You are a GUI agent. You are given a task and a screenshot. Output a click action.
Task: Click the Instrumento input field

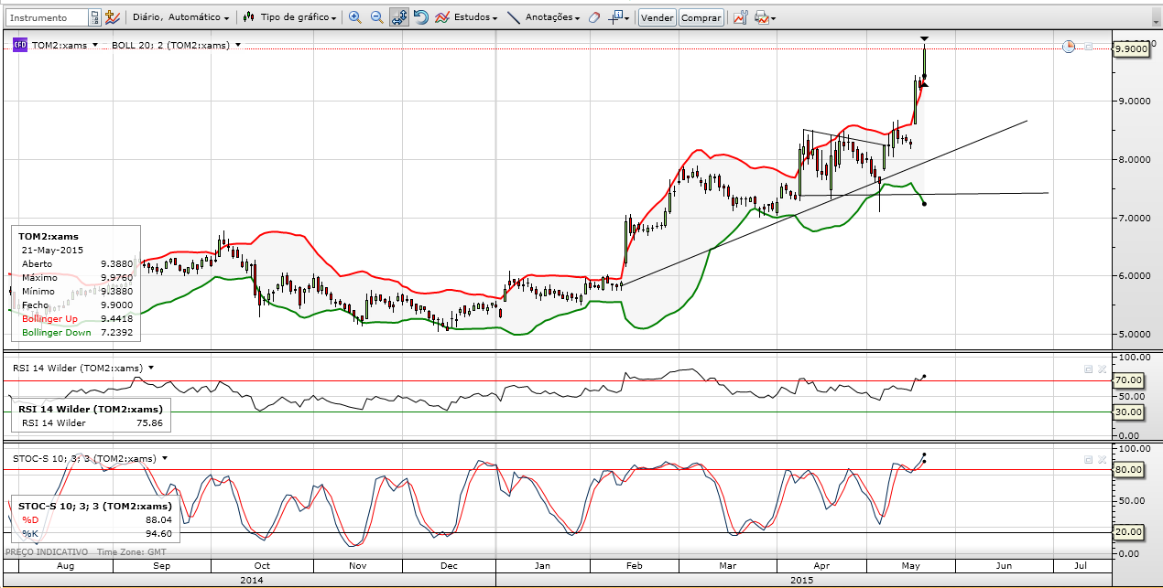[x=48, y=17]
